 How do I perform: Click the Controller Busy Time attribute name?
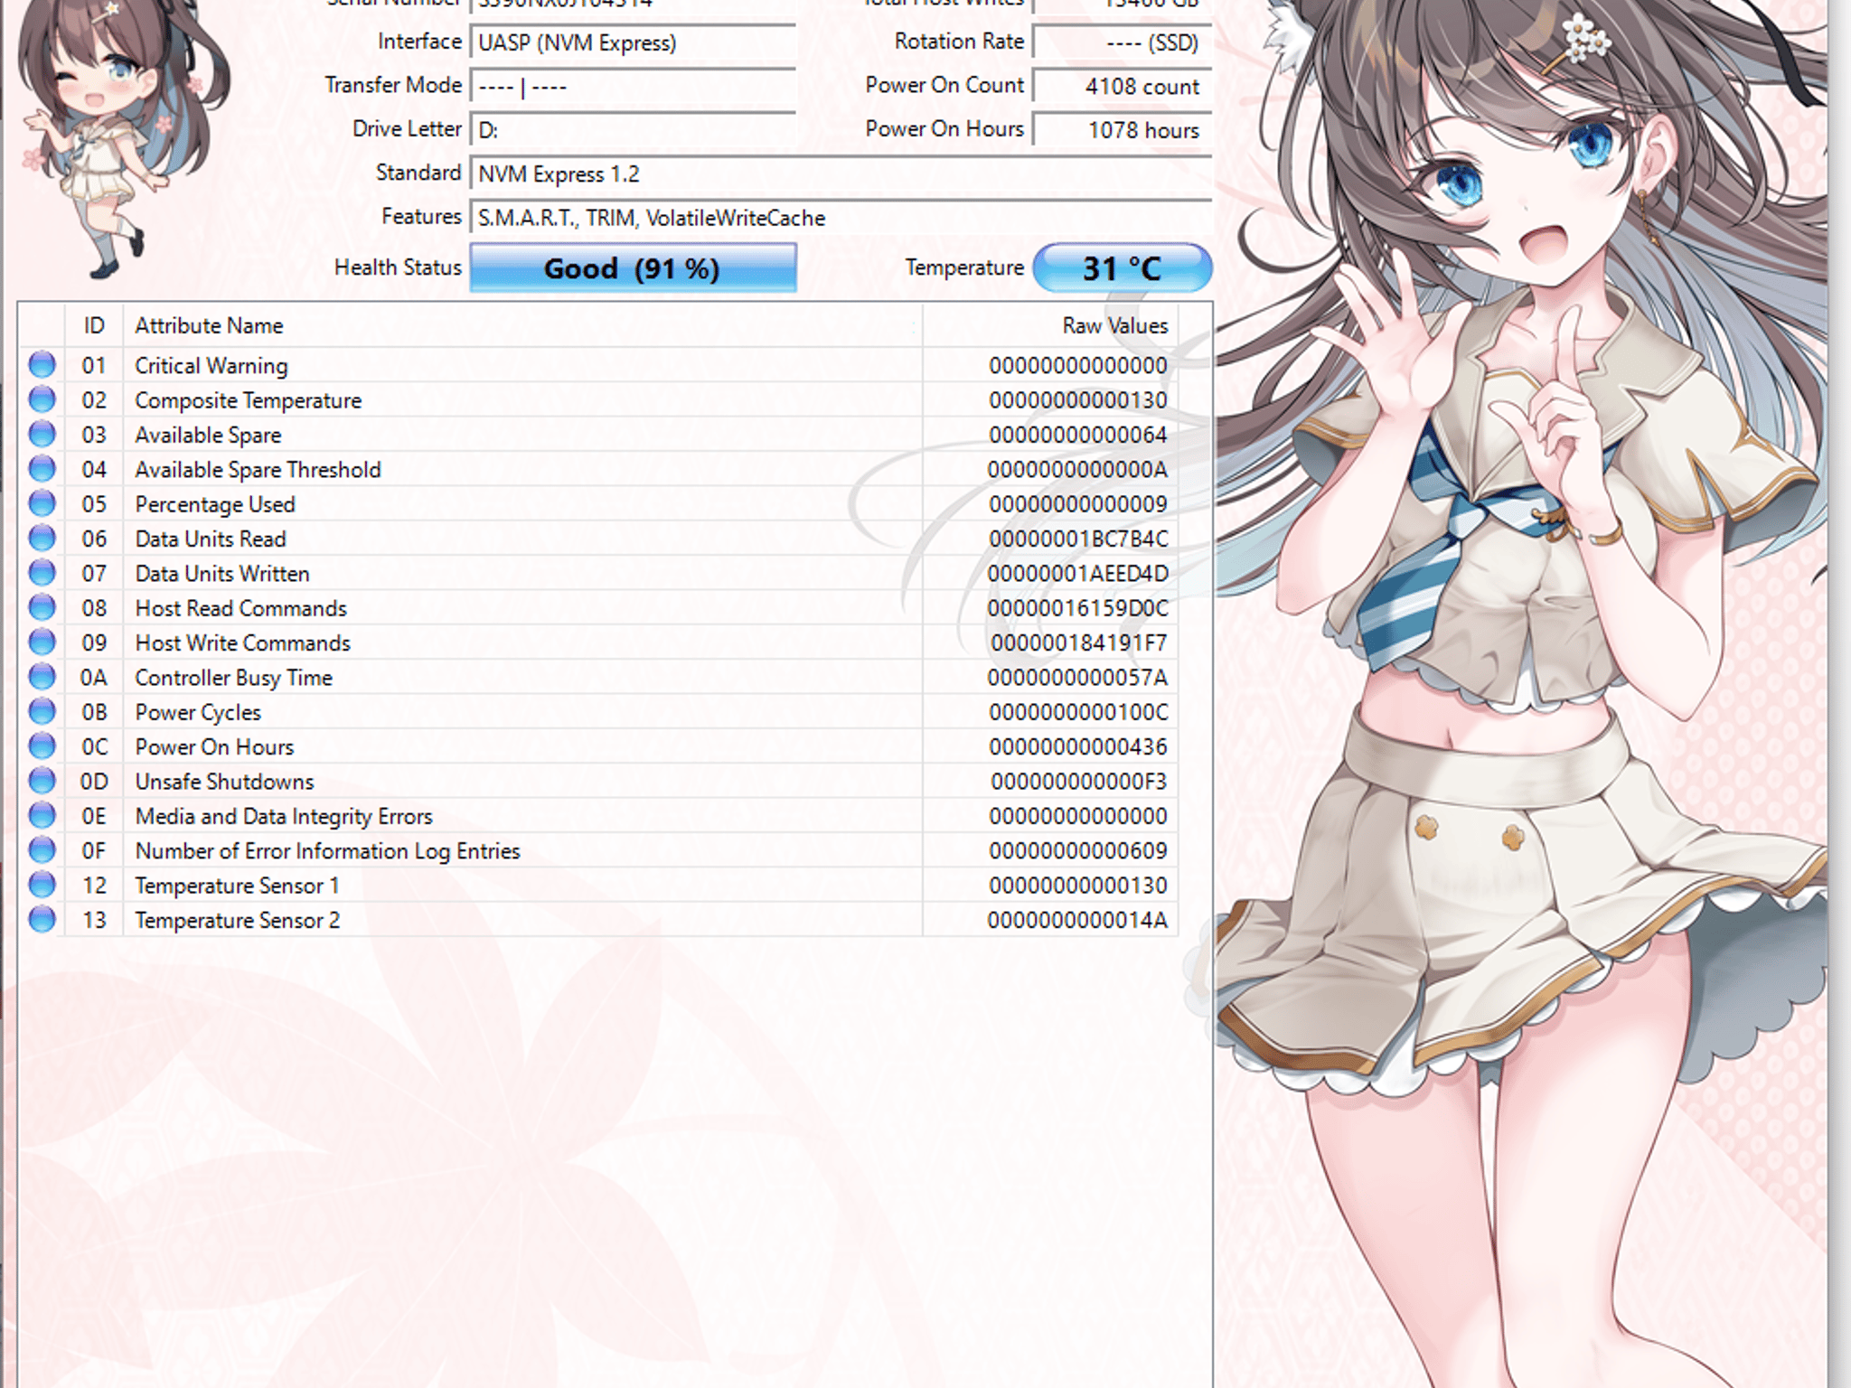234,678
